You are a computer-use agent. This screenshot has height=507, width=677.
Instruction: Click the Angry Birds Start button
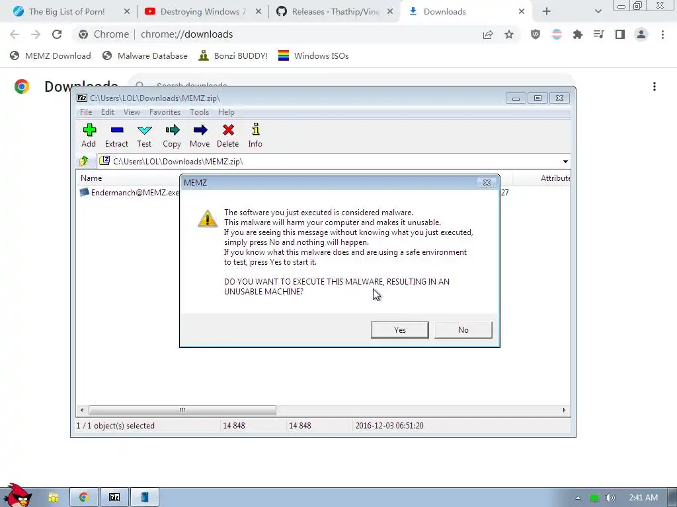(x=17, y=495)
